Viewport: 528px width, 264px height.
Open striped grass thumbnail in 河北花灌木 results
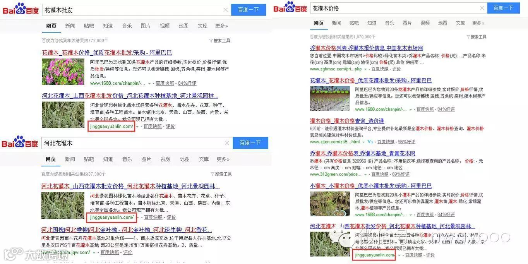63,206
